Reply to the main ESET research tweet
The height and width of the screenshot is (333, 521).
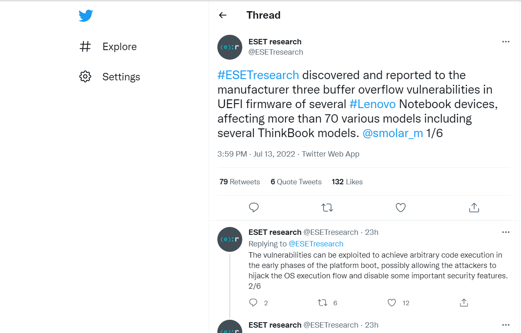point(254,208)
